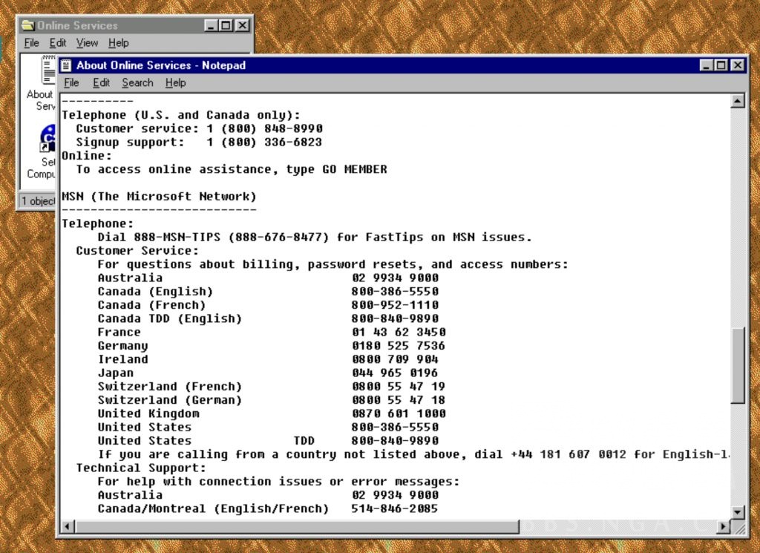Open Notepad's Help menu
The height and width of the screenshot is (553, 760).
(175, 82)
